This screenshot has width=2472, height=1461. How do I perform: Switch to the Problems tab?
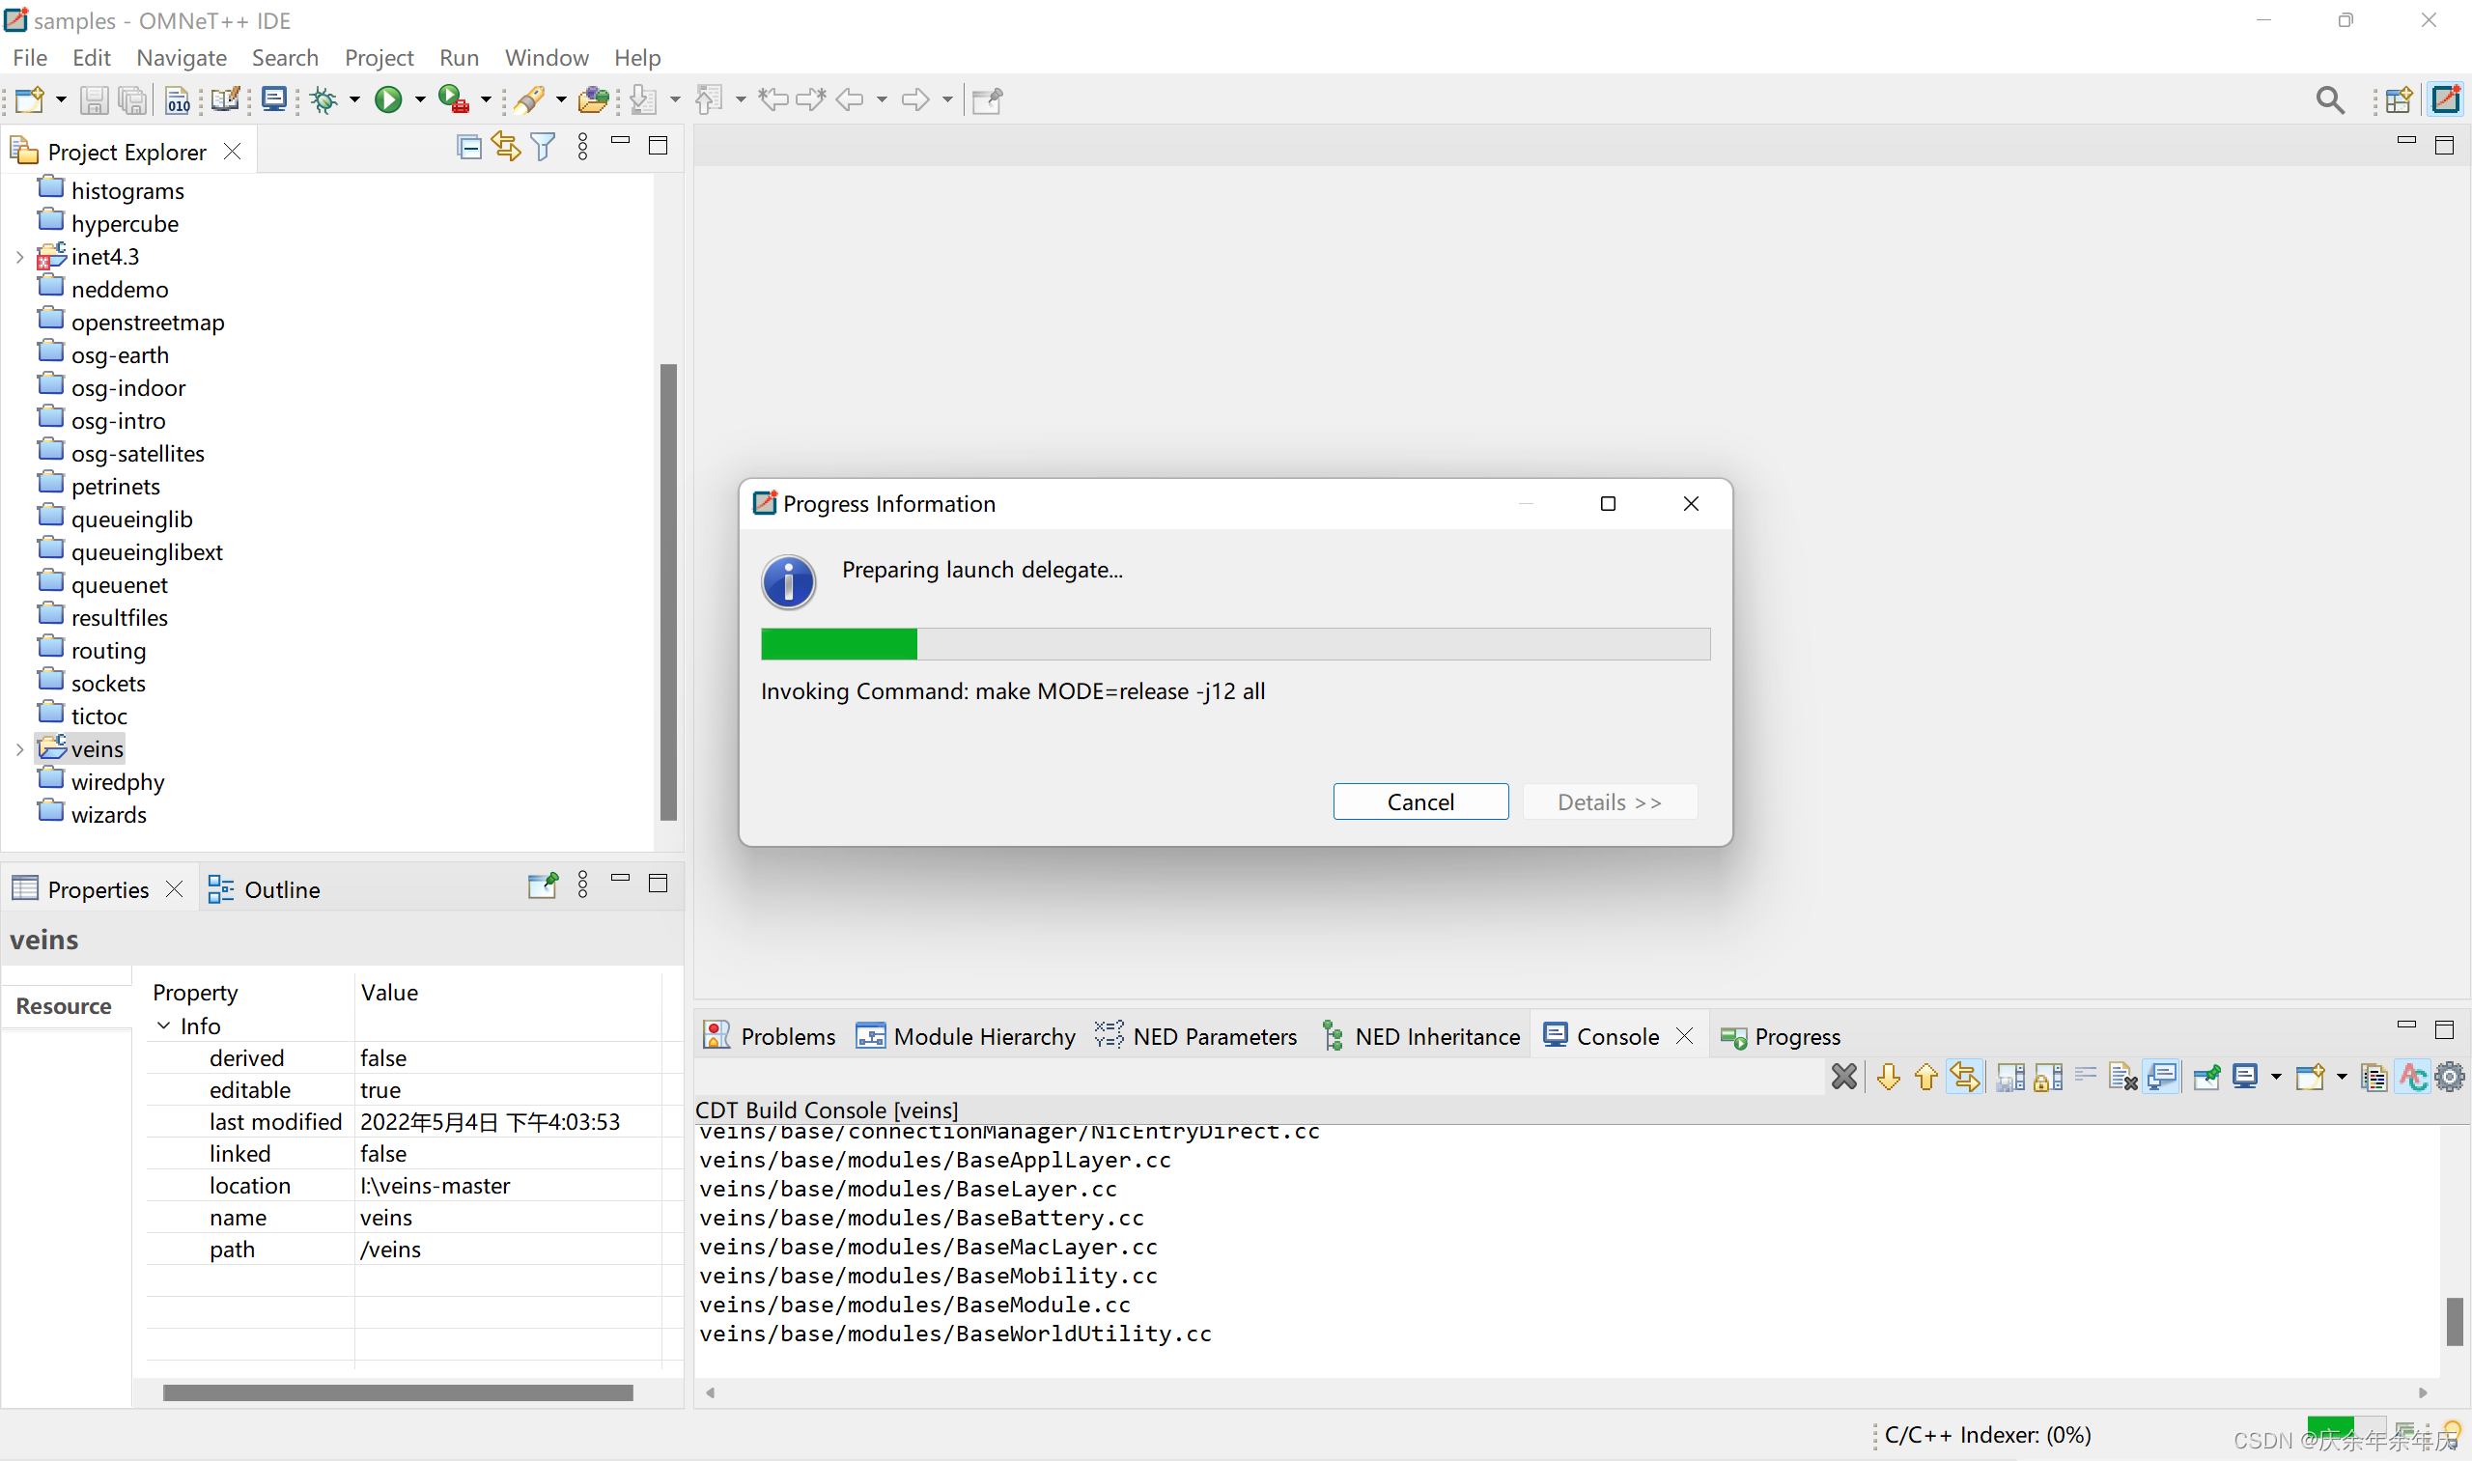pyautogui.click(x=770, y=1037)
